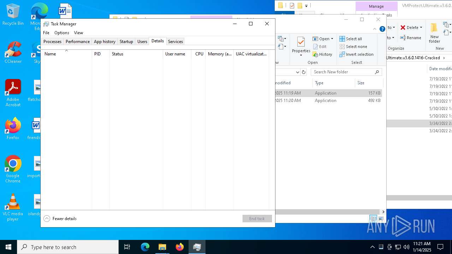Open the Manage ribbon tab in Explorer
The height and width of the screenshot is (254, 452).
coord(376,6)
